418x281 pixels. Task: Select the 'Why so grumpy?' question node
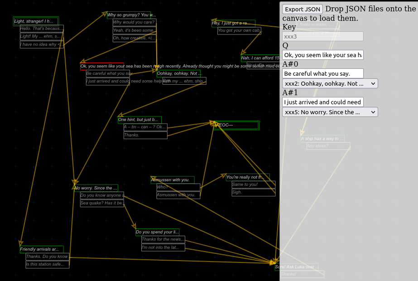click(129, 15)
